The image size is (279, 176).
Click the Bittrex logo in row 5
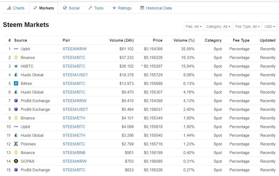[x=16, y=83]
